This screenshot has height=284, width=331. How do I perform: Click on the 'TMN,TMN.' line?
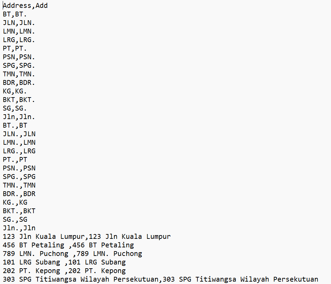coord(19,74)
